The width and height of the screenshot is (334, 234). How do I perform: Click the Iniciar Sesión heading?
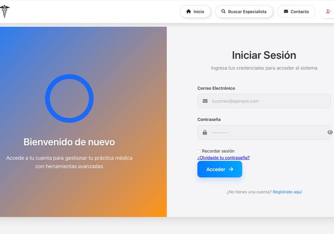click(264, 55)
